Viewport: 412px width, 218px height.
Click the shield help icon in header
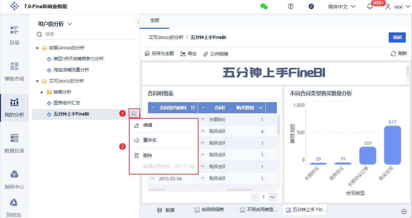click(x=291, y=7)
